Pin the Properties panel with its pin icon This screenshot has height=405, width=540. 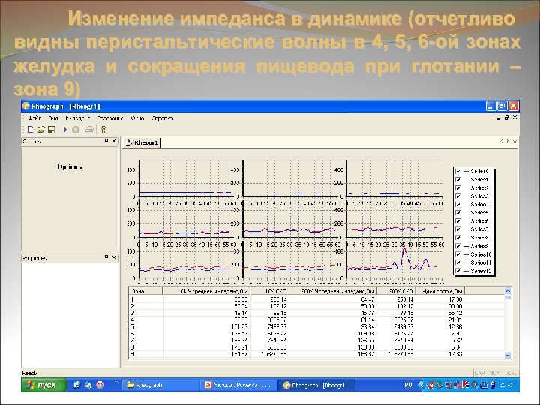(x=106, y=257)
